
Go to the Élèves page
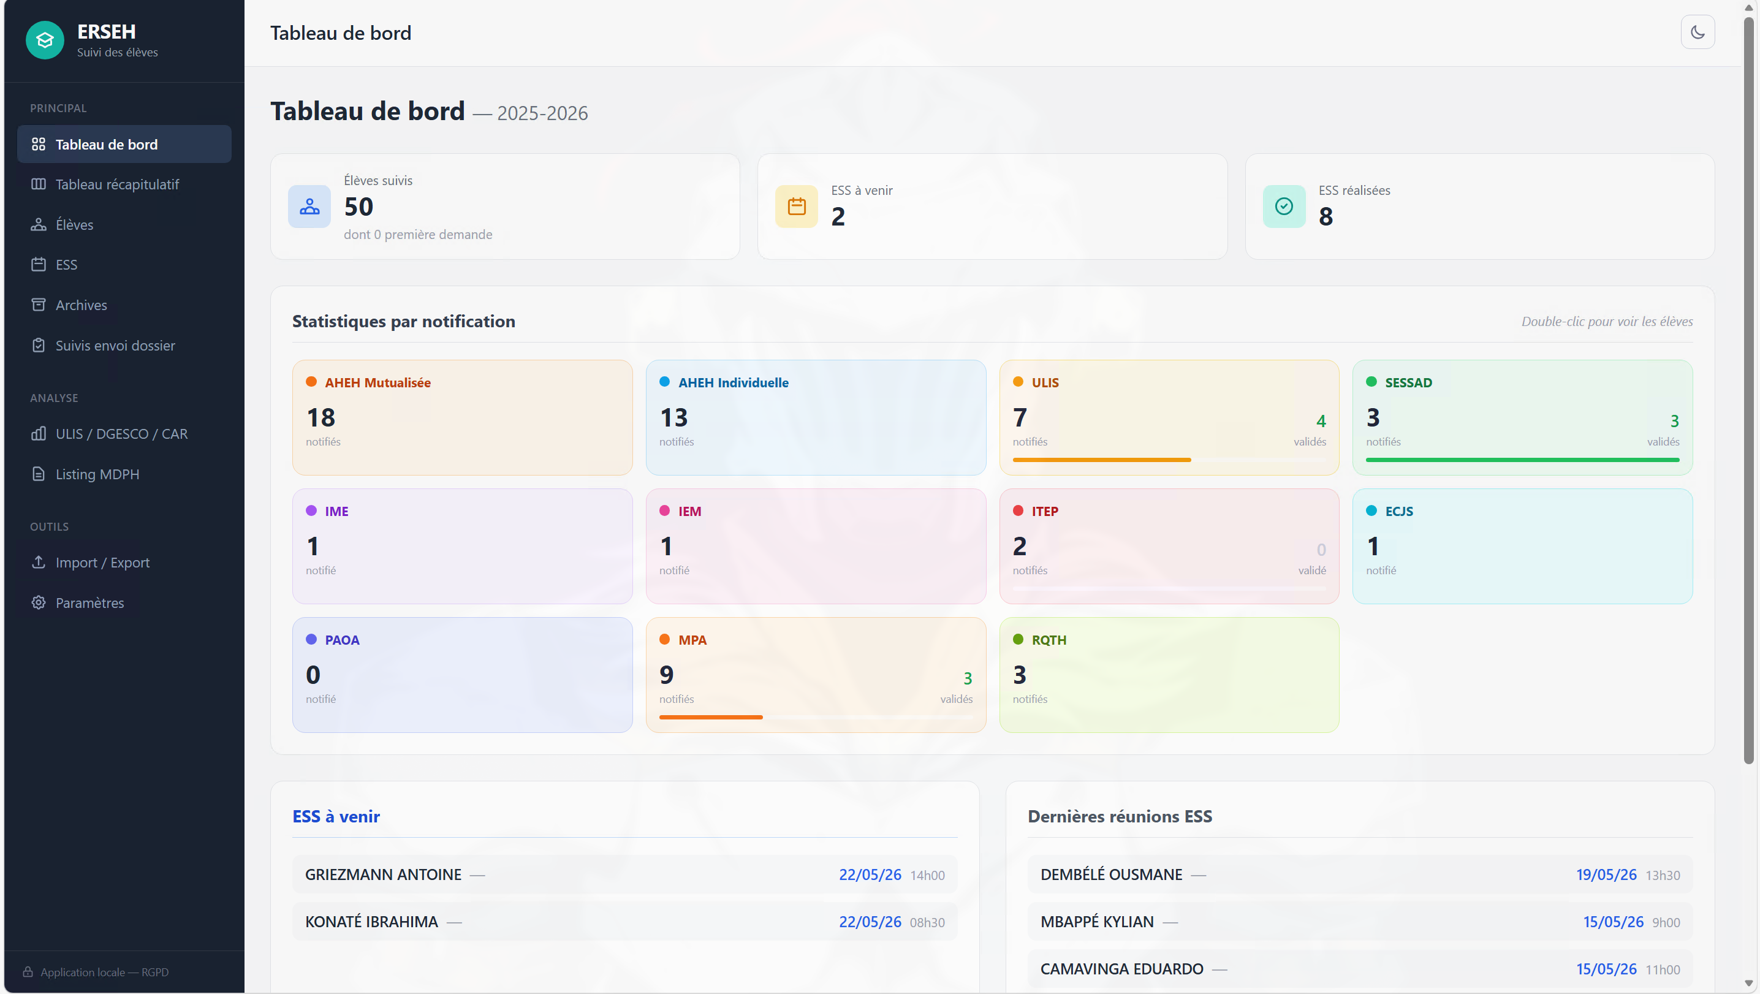pyautogui.click(x=124, y=225)
